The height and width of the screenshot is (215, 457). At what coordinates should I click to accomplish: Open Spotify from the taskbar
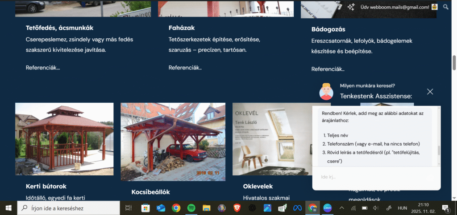191,208
